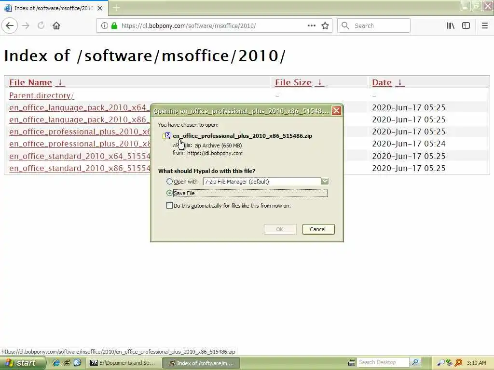Go back with the browser back arrow

tap(10, 26)
